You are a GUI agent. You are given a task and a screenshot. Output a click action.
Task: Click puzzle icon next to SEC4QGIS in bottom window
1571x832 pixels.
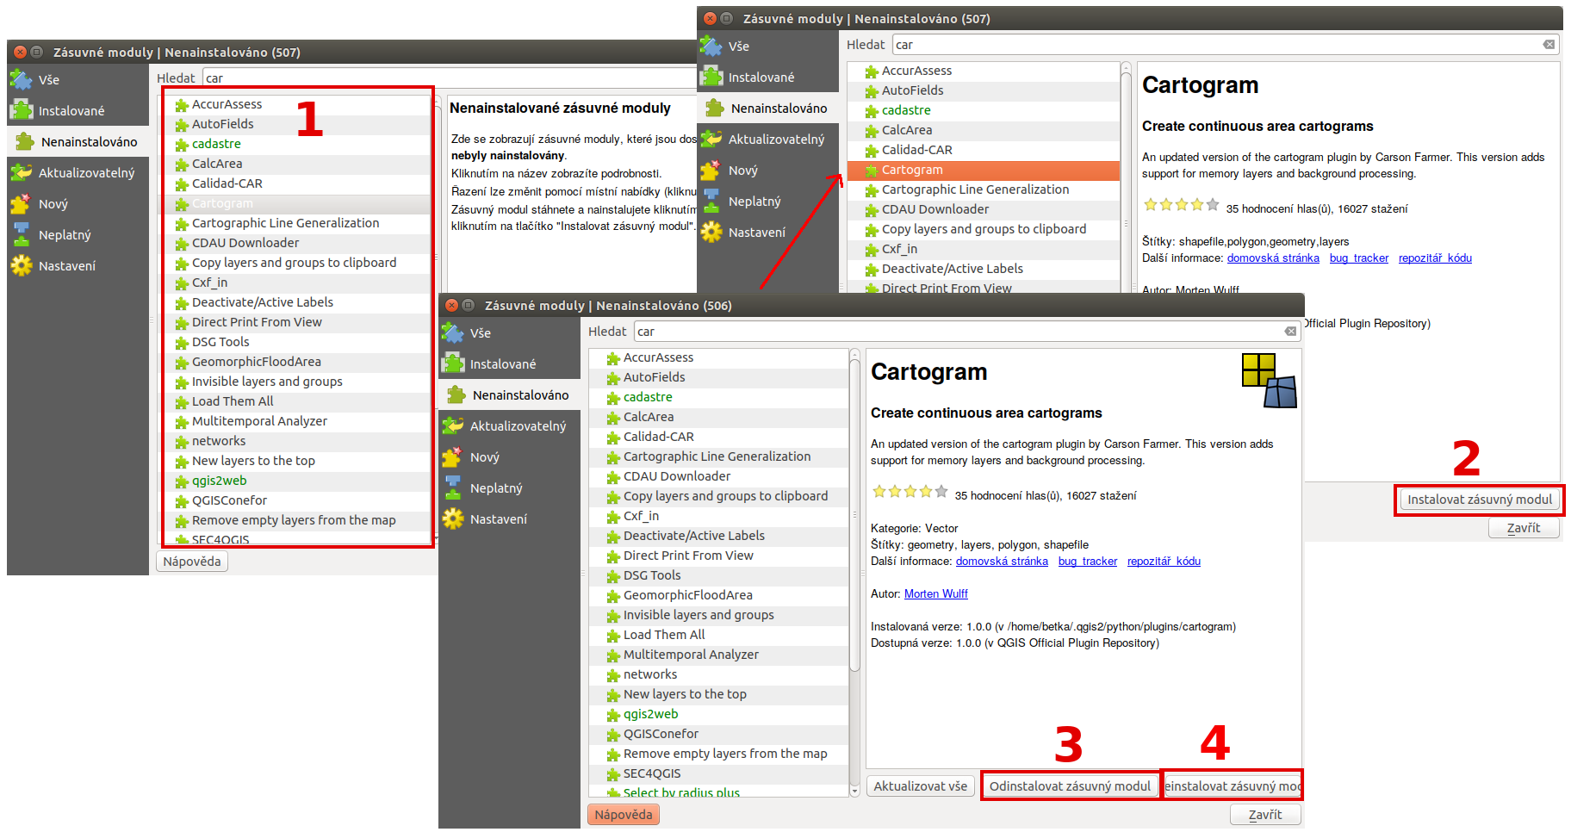click(x=613, y=774)
